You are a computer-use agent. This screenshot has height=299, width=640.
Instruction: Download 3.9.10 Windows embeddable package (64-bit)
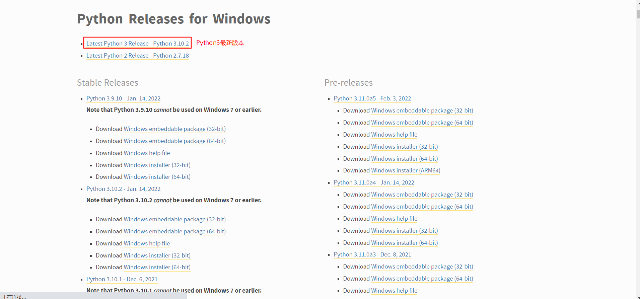coord(174,141)
